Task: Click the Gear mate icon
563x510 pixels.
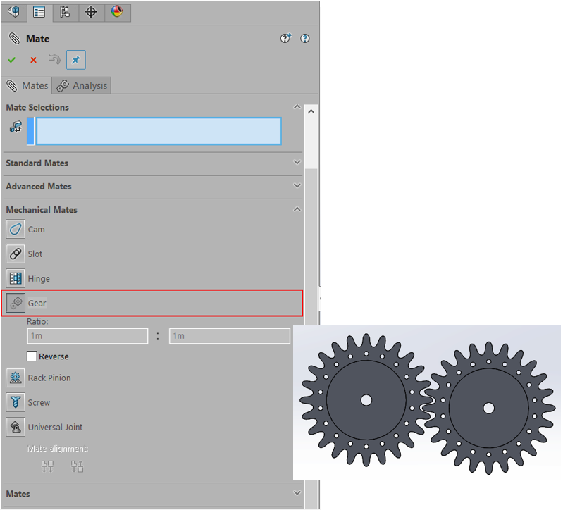Action: pyautogui.click(x=16, y=303)
